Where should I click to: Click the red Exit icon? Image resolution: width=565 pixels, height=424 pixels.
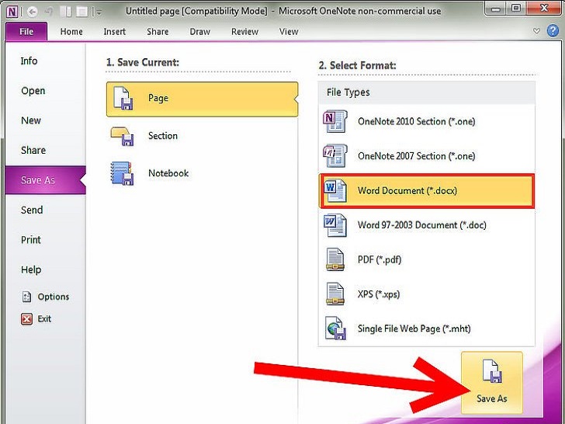click(26, 319)
